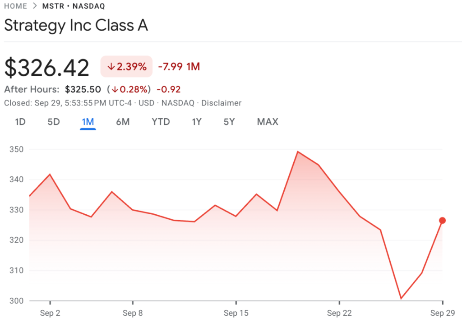
Task: Select the 1M time range tab
Action: 88,122
